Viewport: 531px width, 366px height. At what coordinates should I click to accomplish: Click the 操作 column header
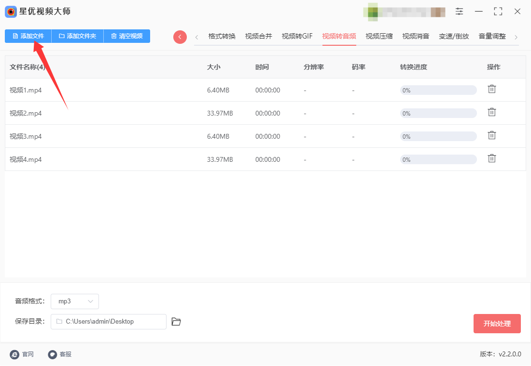click(493, 67)
